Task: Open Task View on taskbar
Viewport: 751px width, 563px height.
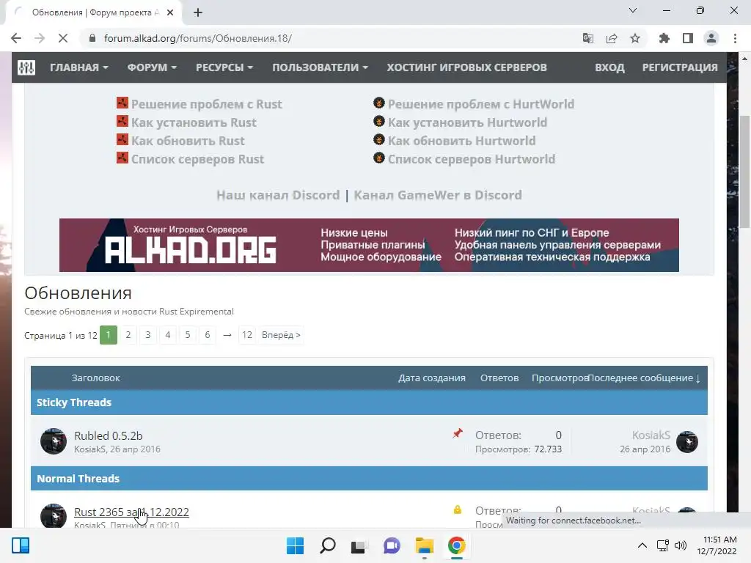Action: 359,545
